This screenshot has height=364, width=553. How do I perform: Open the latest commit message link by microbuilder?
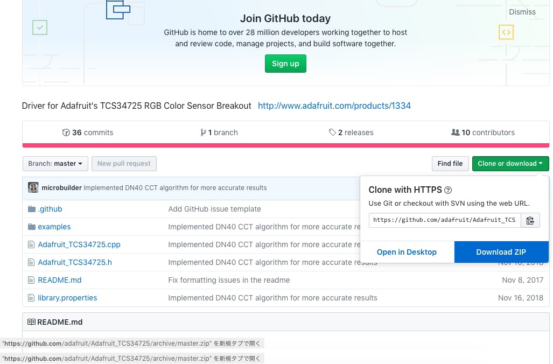175,188
